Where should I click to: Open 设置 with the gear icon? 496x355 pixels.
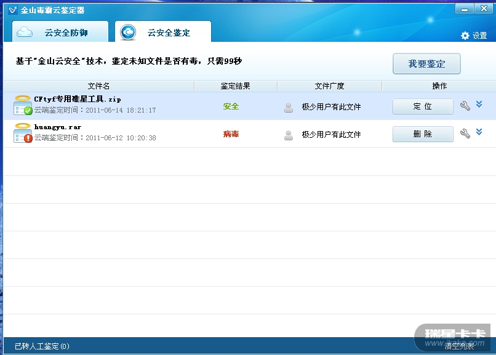click(x=474, y=36)
